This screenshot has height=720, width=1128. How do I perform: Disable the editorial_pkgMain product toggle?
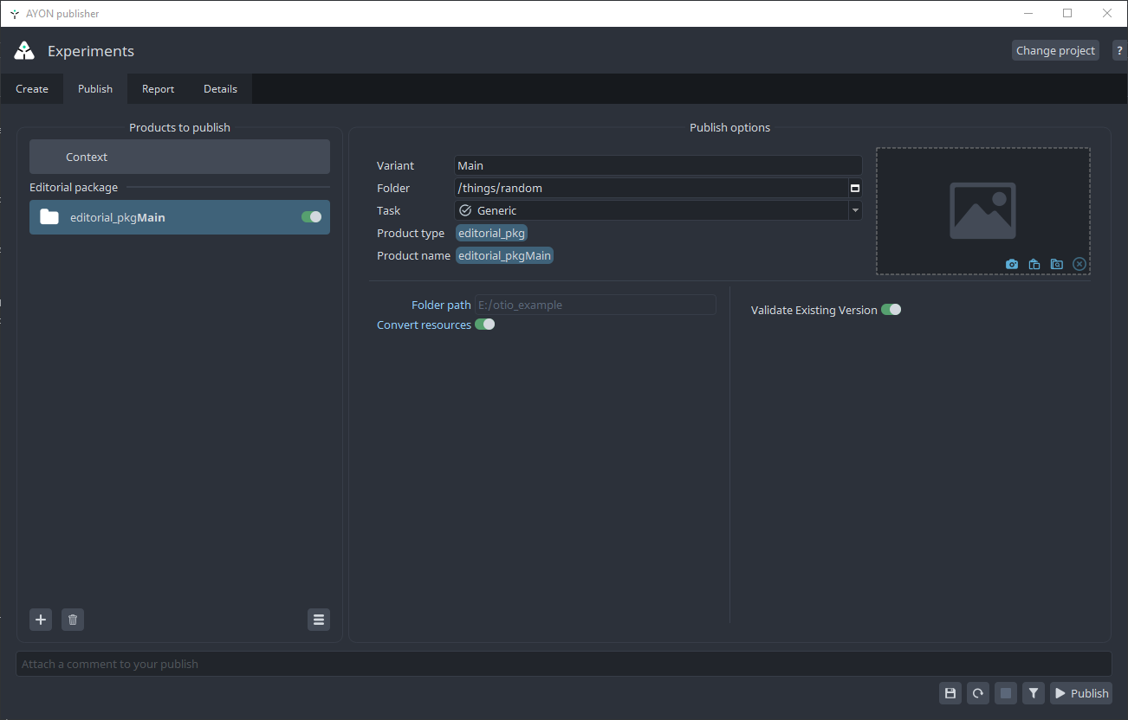point(311,217)
